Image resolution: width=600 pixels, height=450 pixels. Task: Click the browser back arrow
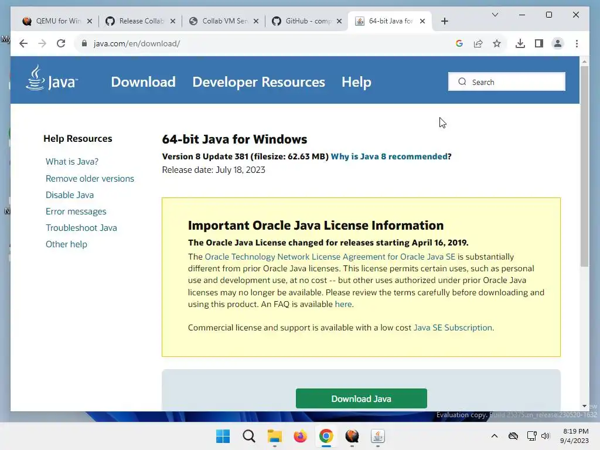pos(23,43)
